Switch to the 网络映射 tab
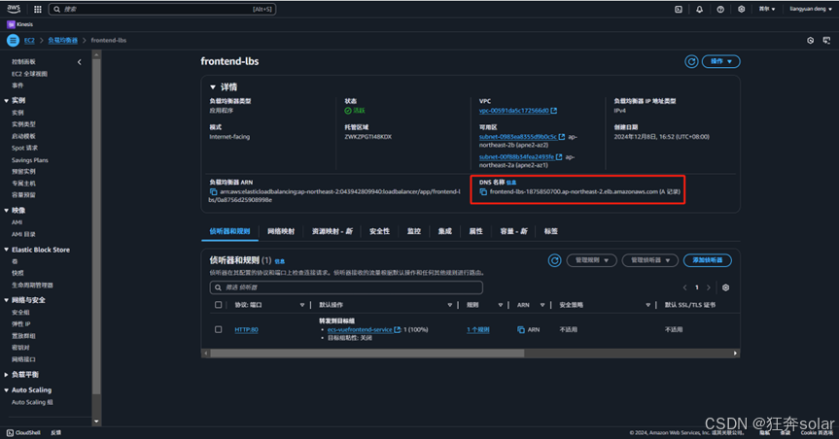 pos(281,231)
